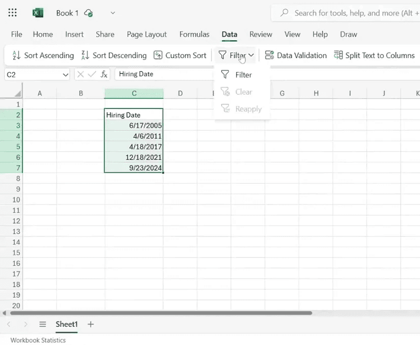Click cell containing 12/18/2021

pyautogui.click(x=134, y=157)
